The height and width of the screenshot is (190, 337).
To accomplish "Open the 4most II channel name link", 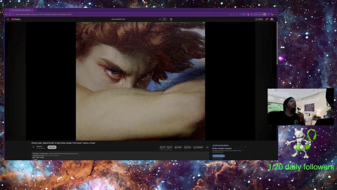I will coord(39,146).
